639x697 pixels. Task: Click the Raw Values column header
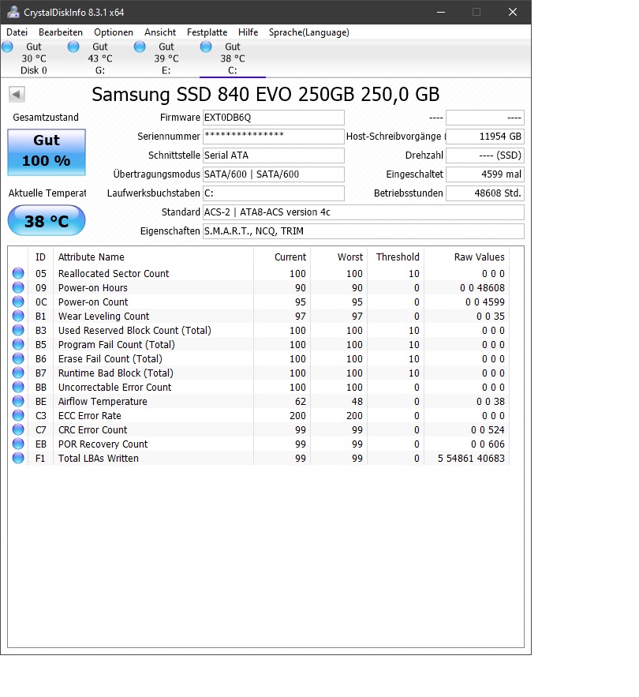[x=466, y=257]
